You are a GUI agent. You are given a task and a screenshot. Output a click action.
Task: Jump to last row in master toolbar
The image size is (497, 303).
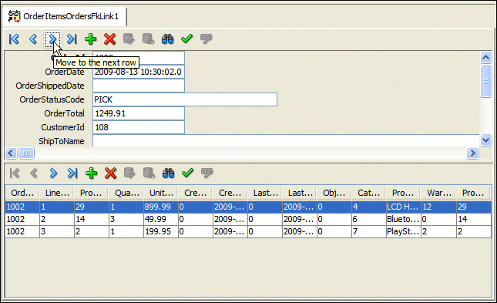[x=72, y=39]
